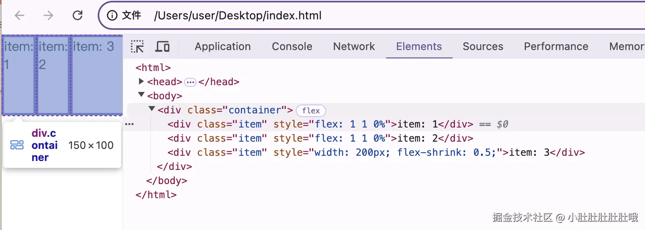Click the div.container label in tooltip
The width and height of the screenshot is (645, 230).
(x=44, y=145)
